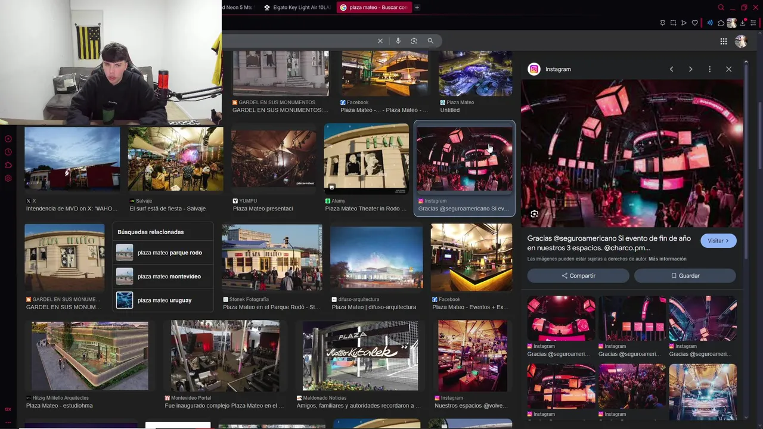Screen dimensions: 763x429
Task: Search by image with the lens icon
Action: click(414, 41)
